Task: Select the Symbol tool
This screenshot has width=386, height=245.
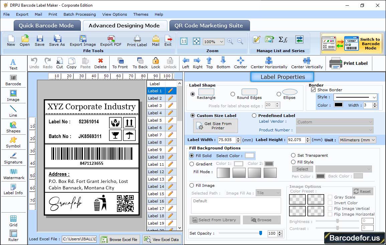Action: click(13, 143)
